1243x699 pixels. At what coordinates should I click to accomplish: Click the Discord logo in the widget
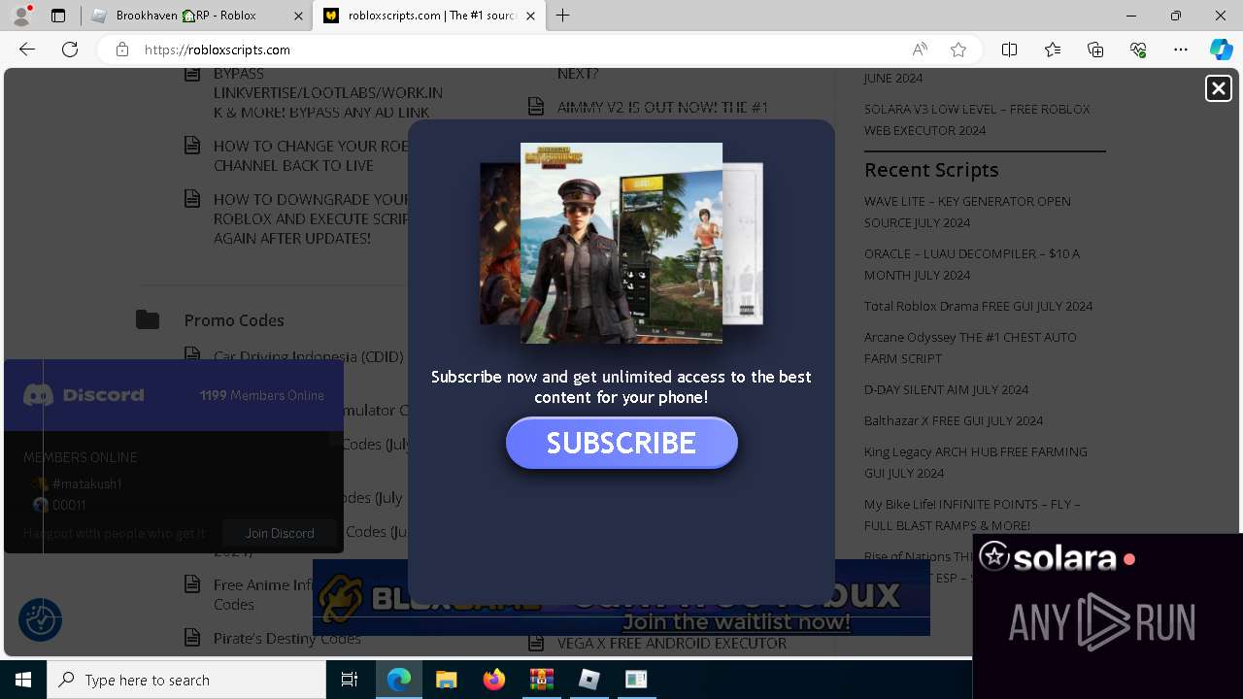point(84,395)
